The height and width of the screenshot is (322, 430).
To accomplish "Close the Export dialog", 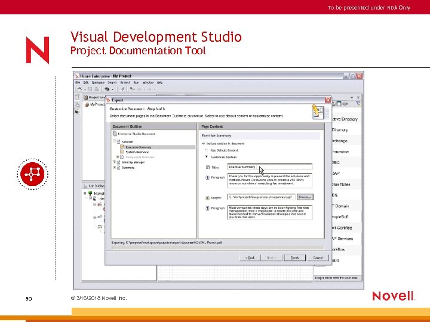I will coord(327,100).
